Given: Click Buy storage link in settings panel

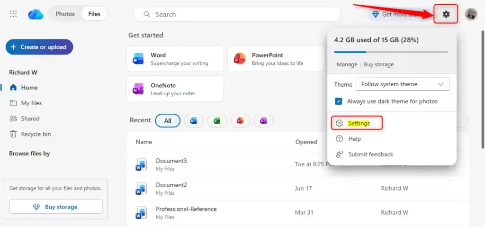Looking at the screenshot, I should (378, 64).
